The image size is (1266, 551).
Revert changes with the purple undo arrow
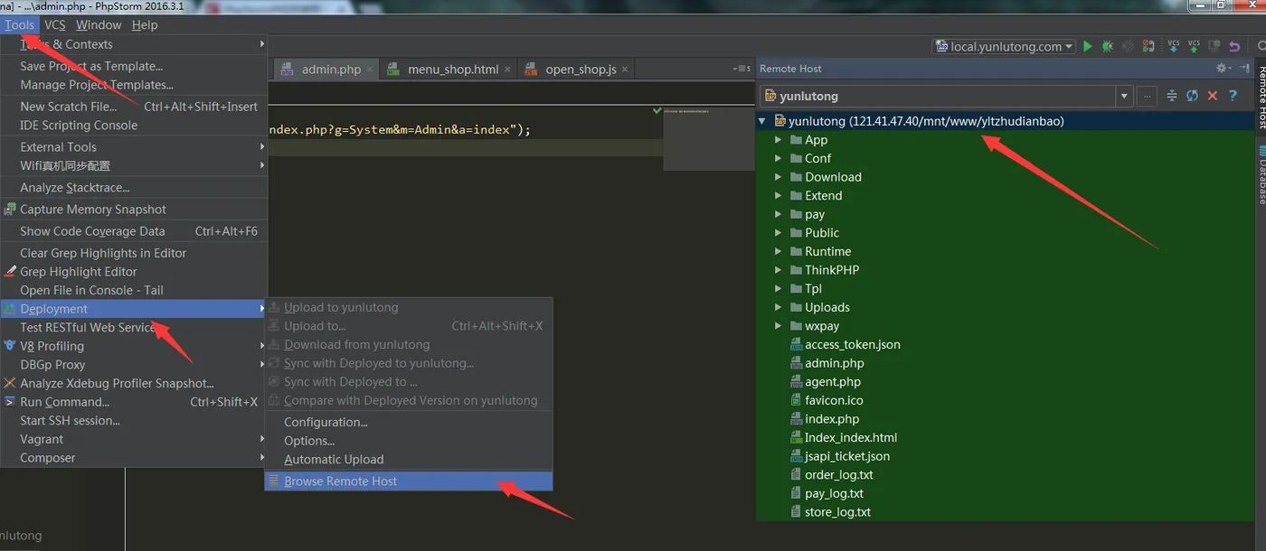coord(1235,47)
